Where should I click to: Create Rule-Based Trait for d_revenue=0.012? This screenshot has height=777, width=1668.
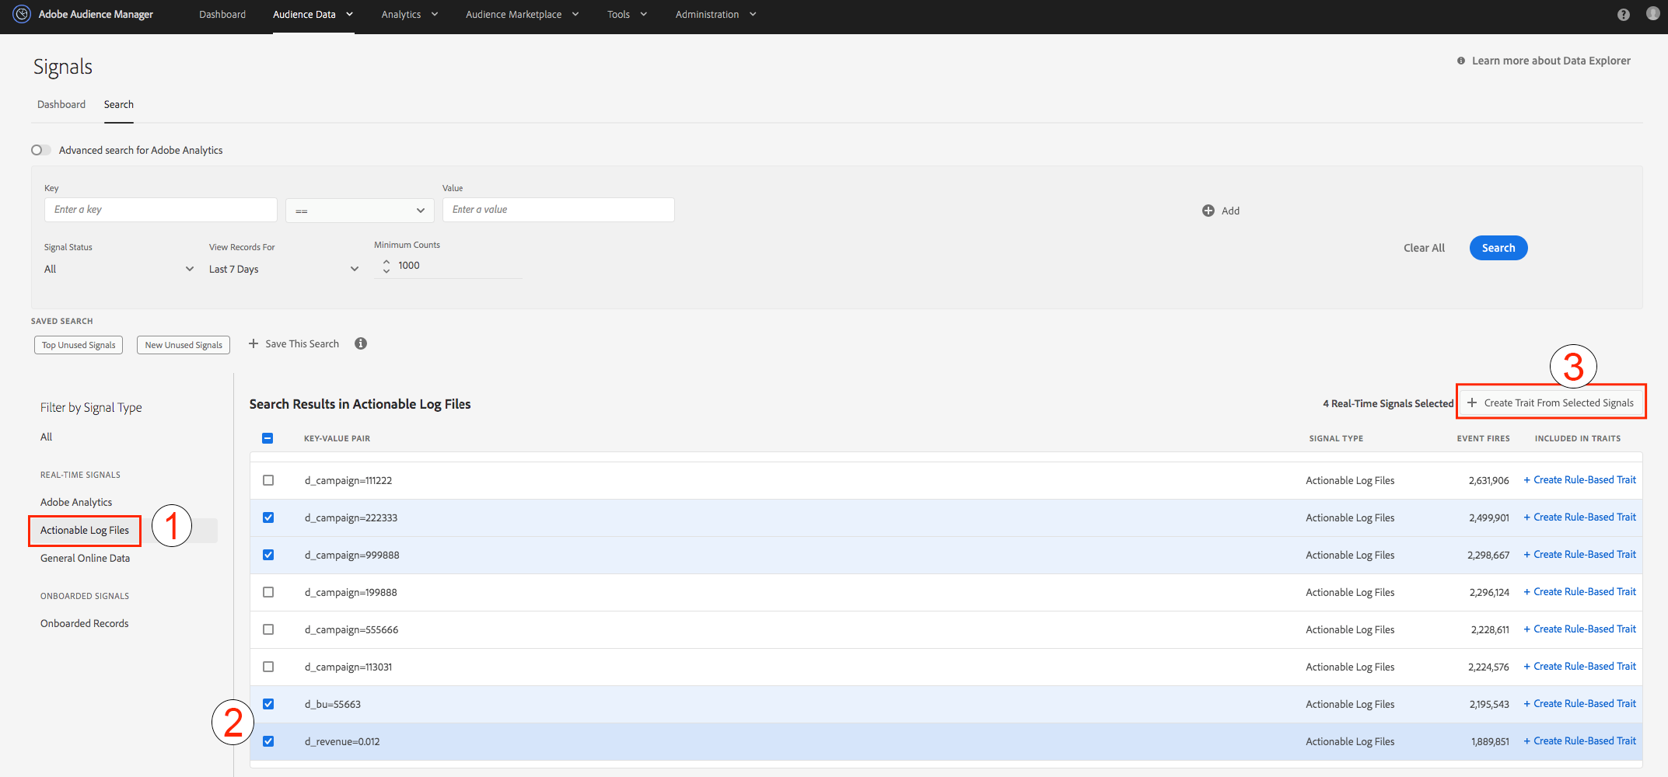pos(1580,741)
